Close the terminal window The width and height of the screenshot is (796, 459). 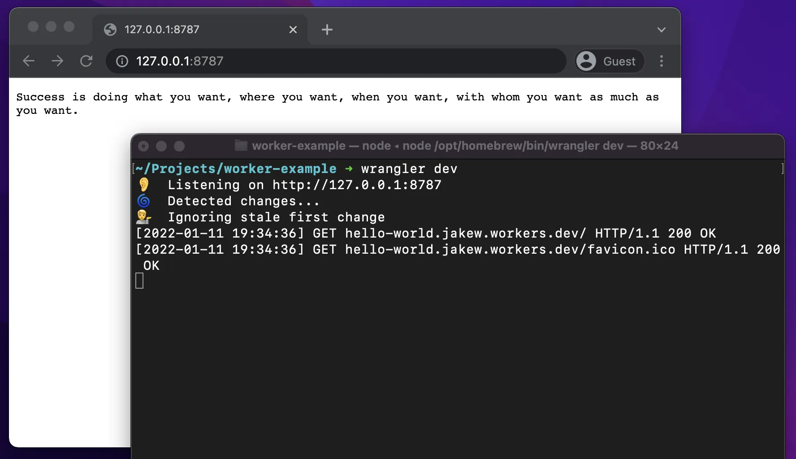coord(143,146)
